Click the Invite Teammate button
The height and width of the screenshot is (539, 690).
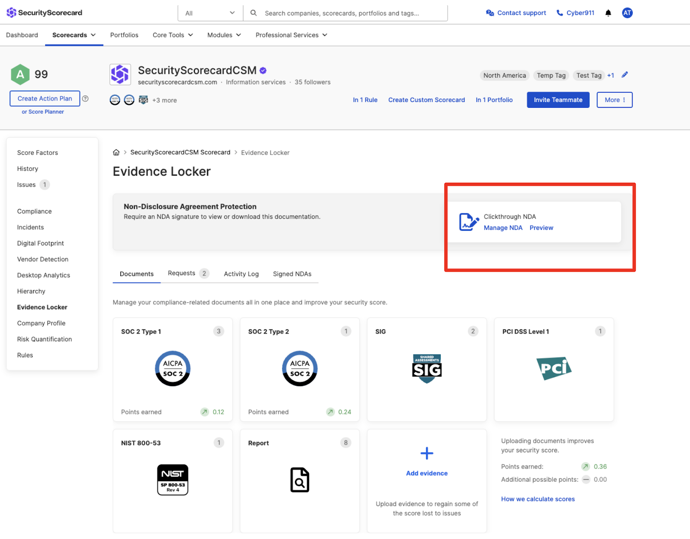pyautogui.click(x=558, y=100)
